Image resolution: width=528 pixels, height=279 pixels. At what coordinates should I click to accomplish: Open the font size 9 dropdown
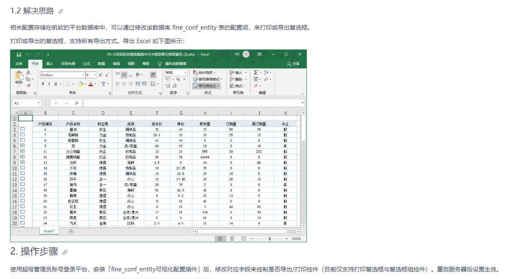click(x=95, y=75)
